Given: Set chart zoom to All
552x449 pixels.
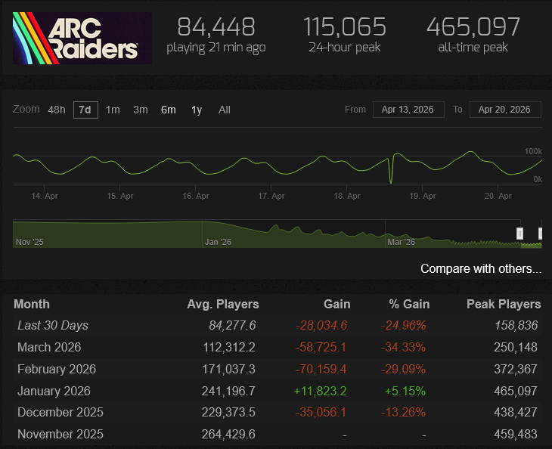Looking at the screenshot, I should [x=225, y=110].
